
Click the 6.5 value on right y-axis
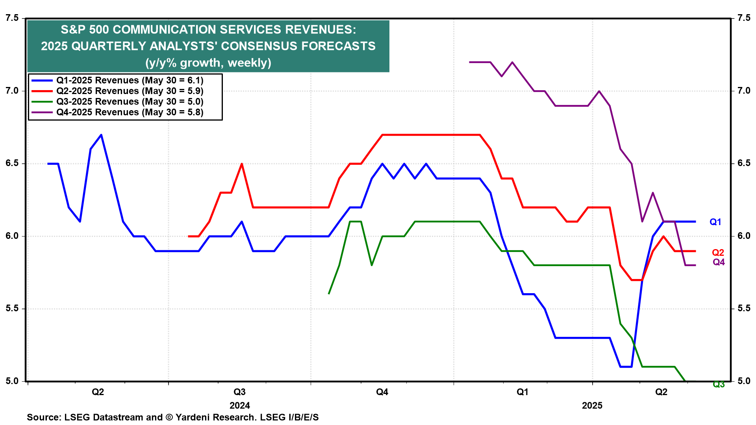pyautogui.click(x=744, y=163)
